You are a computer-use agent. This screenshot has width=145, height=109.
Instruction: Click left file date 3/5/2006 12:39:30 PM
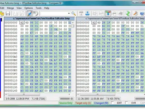pyautogui.click(x=17, y=99)
